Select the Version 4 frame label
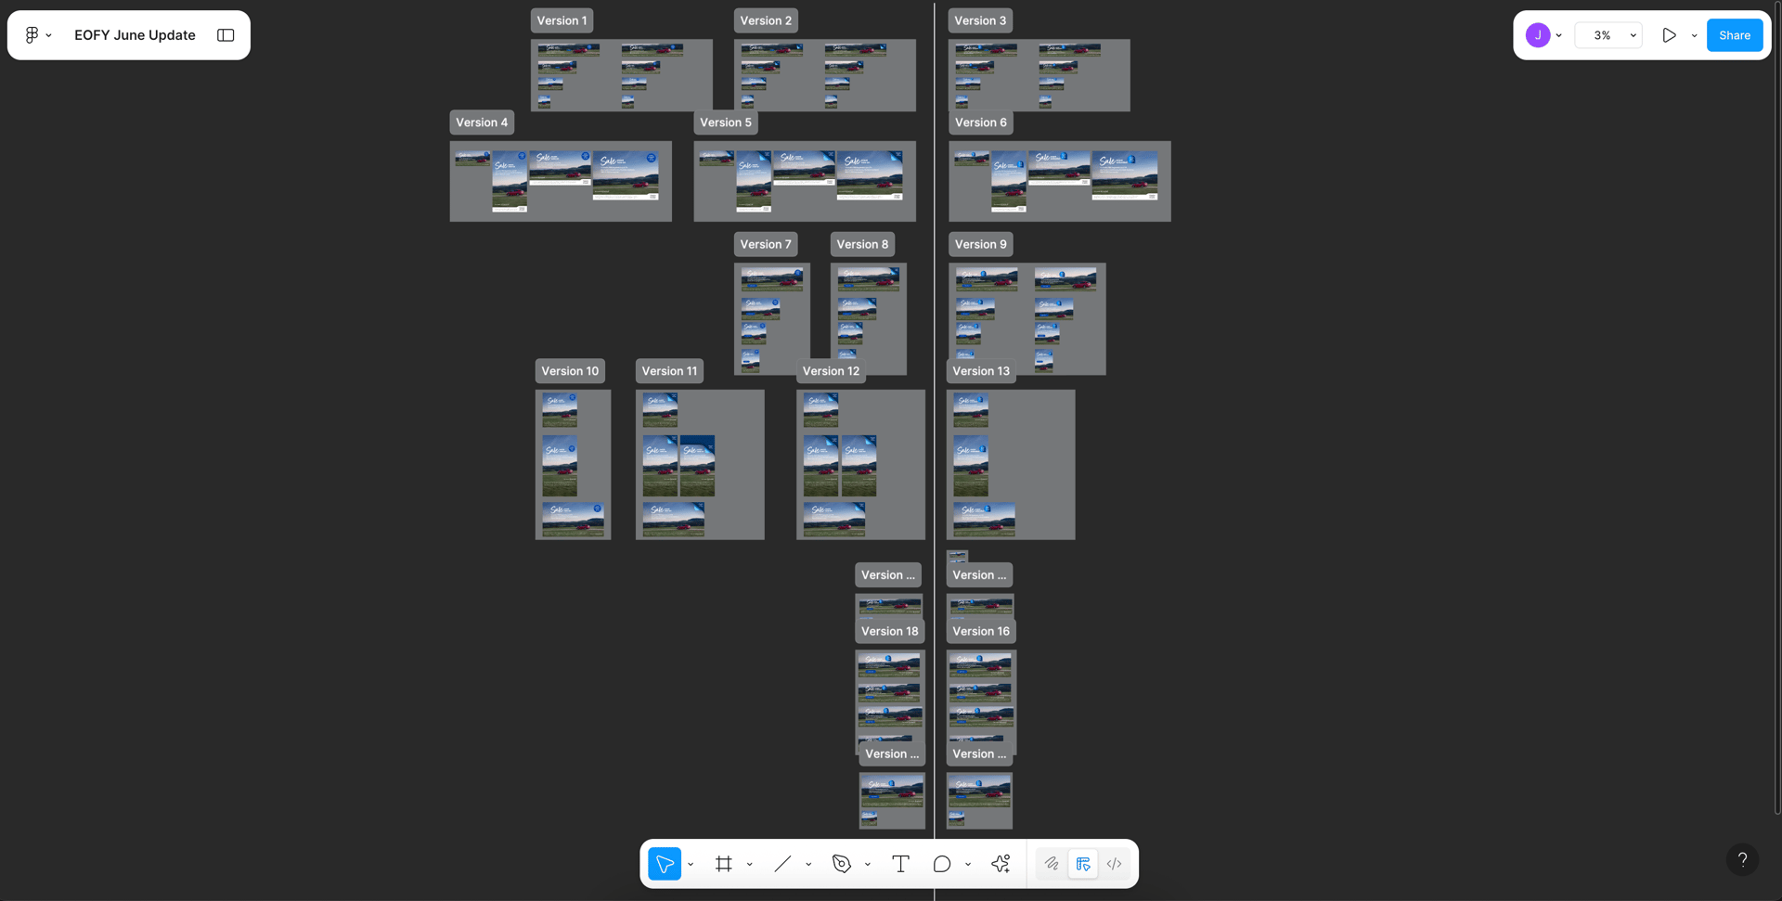Image resolution: width=1782 pixels, height=901 pixels. [x=482, y=122]
